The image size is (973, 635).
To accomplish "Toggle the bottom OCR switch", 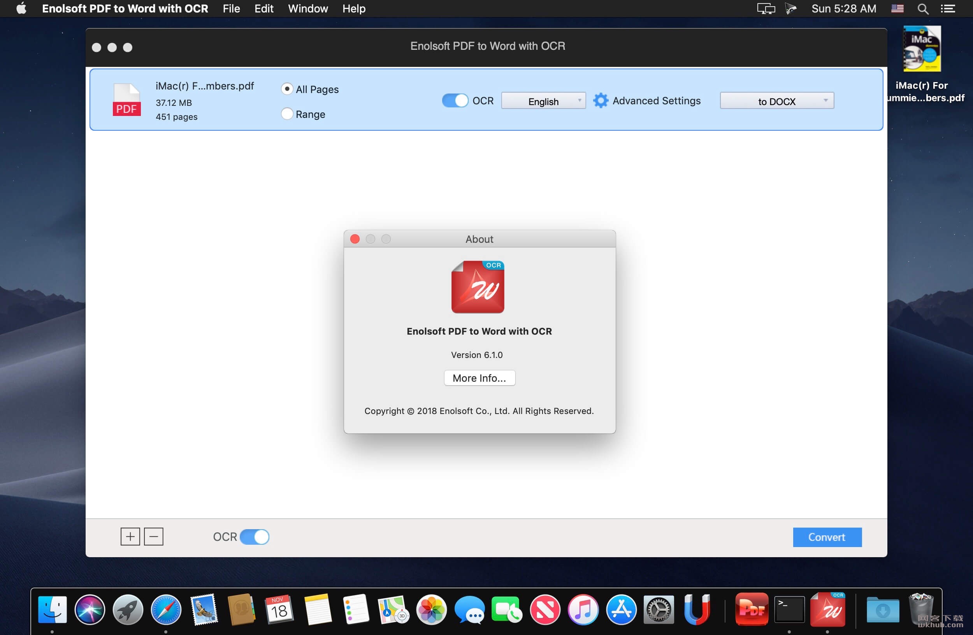I will click(x=254, y=537).
